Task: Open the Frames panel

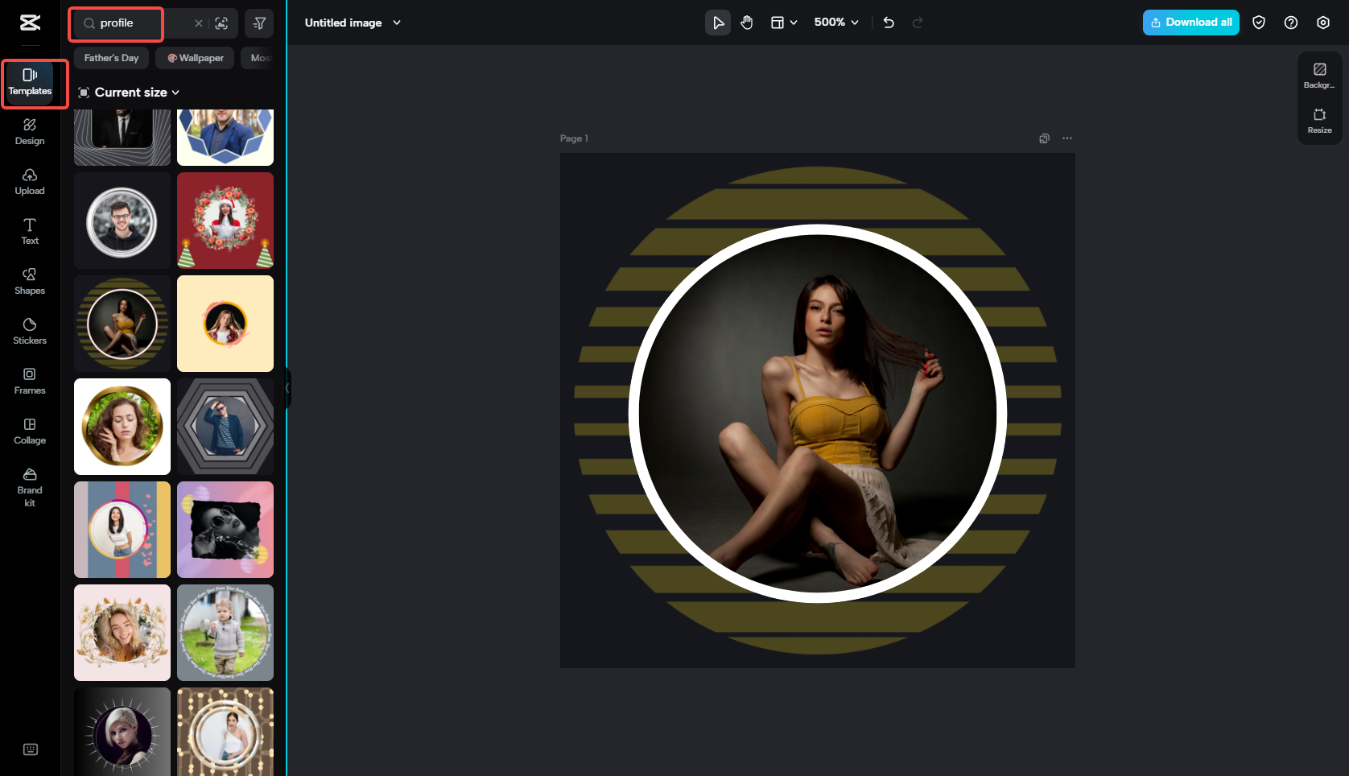Action: click(29, 382)
